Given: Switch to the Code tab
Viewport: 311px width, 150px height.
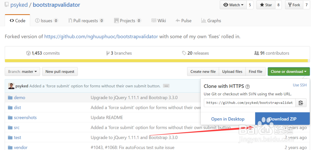Looking at the screenshot, I should point(17,21).
